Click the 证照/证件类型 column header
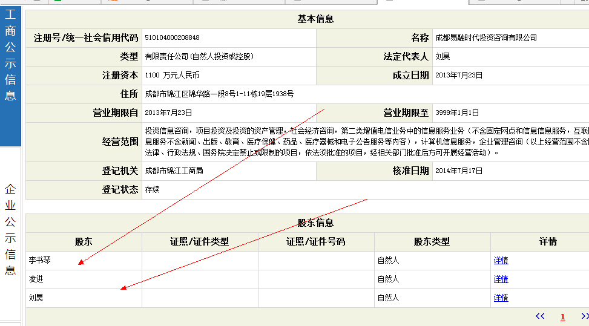 click(200, 241)
